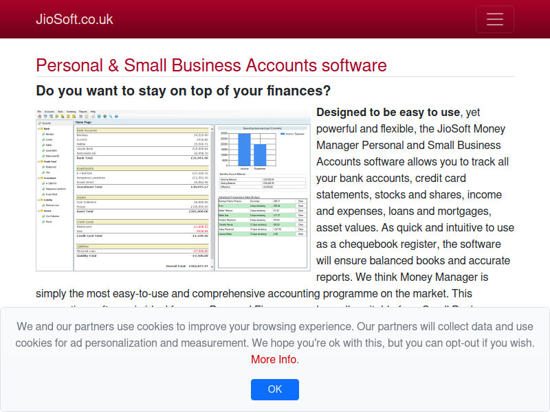
Task: Collapse the Investment group in accounts tree
Action: (x=38, y=178)
